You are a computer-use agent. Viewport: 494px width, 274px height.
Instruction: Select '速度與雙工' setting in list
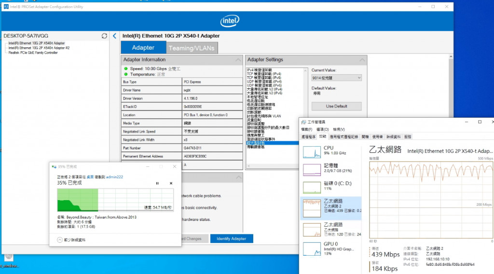coord(256,135)
